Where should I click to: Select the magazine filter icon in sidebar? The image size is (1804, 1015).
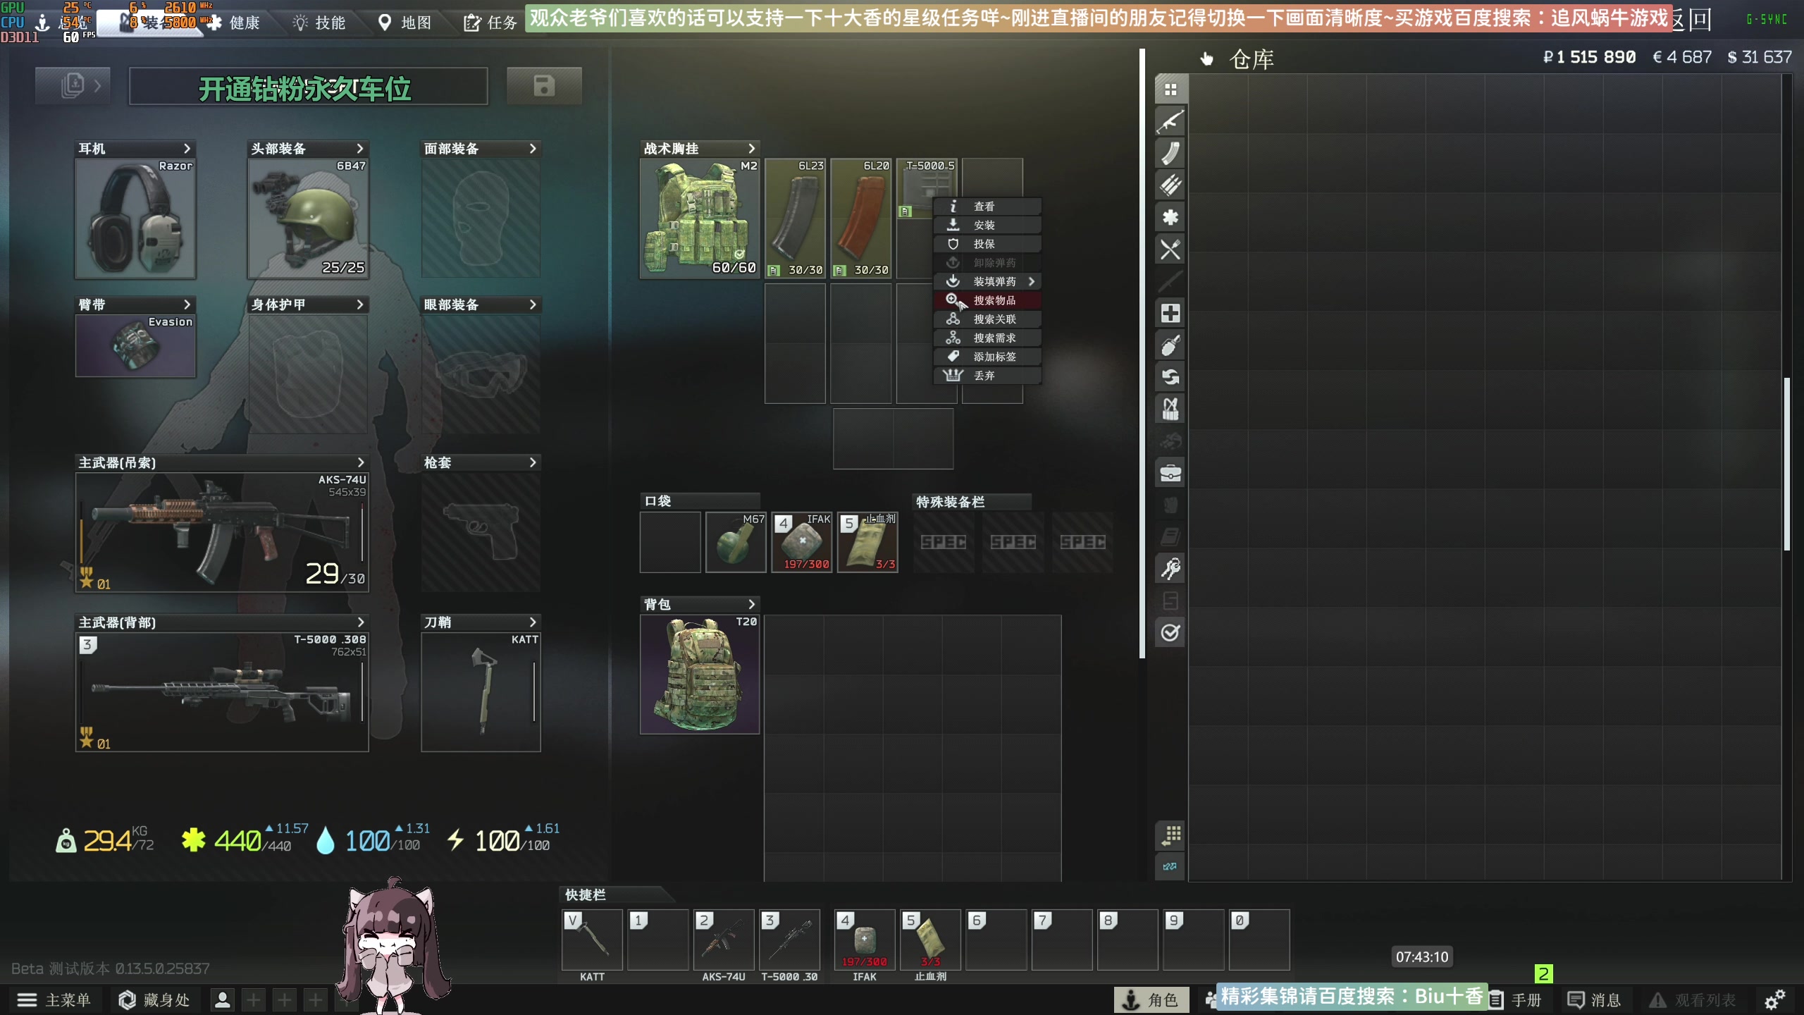pyautogui.click(x=1170, y=154)
